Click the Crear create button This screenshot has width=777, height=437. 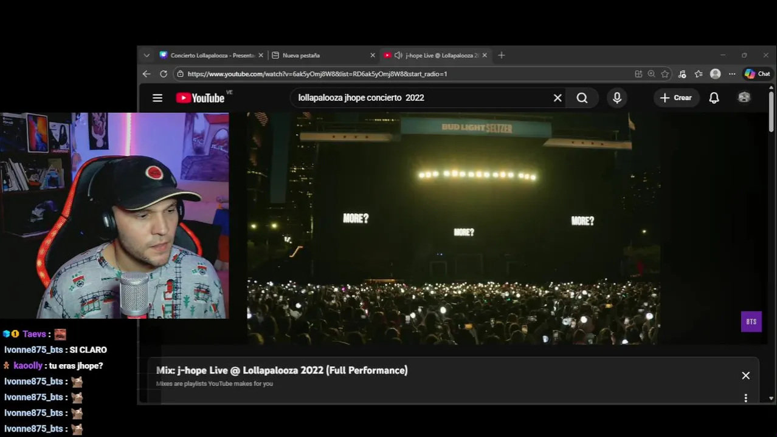[676, 98]
